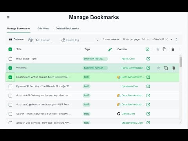Click the GitHub favicon icon
The image size is (188, 141).
click(119, 114)
